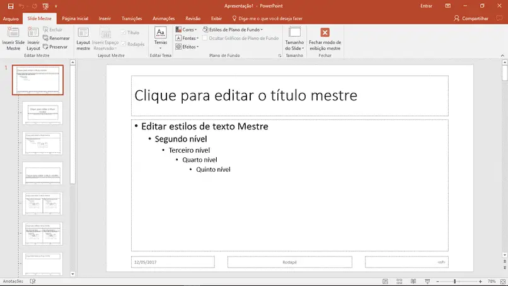Open the Exibir tab

pos(216,18)
